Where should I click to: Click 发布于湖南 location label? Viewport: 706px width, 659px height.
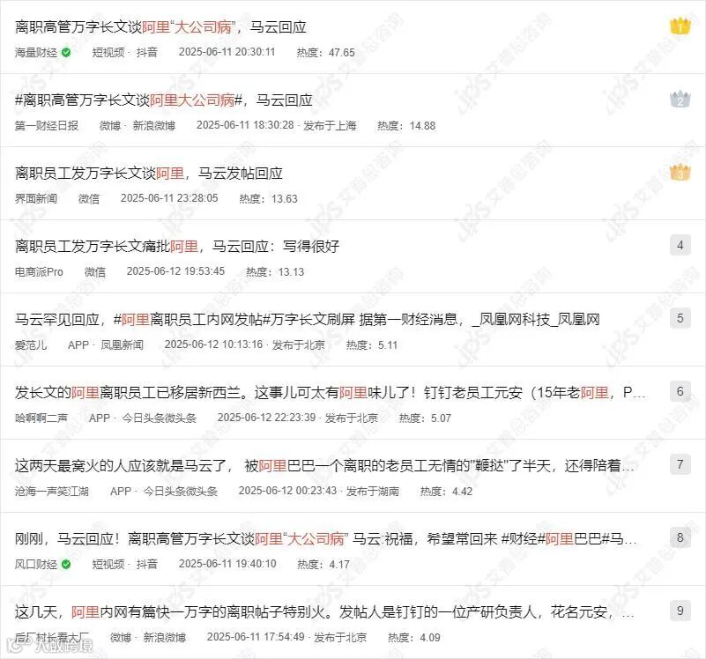[372, 491]
